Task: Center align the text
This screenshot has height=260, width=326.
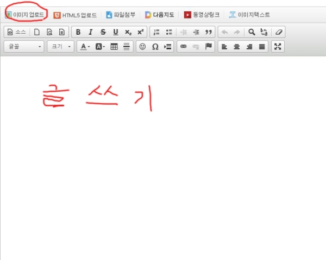Action: coord(236,47)
